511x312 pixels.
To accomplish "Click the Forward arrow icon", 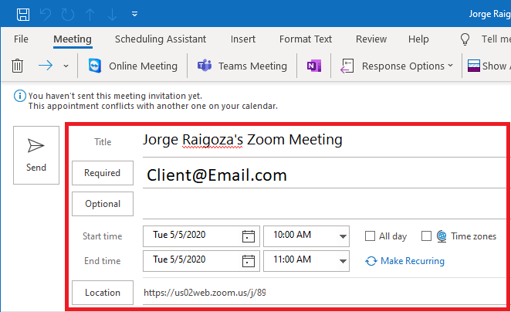I will coord(46,66).
